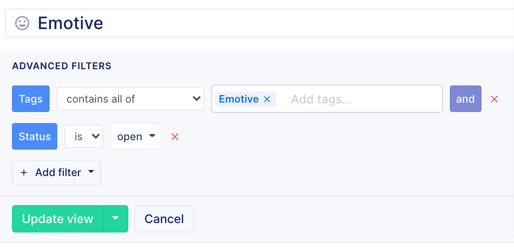
Task: Open the Update view split-button arrow
Action: (115, 219)
